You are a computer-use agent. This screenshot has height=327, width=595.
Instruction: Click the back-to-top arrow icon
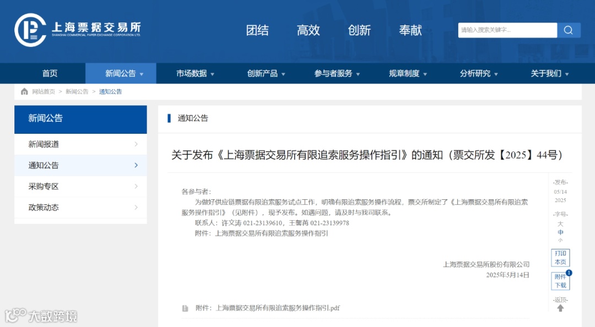point(560,308)
